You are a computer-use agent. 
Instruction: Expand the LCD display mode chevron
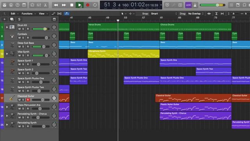pos(161,5)
